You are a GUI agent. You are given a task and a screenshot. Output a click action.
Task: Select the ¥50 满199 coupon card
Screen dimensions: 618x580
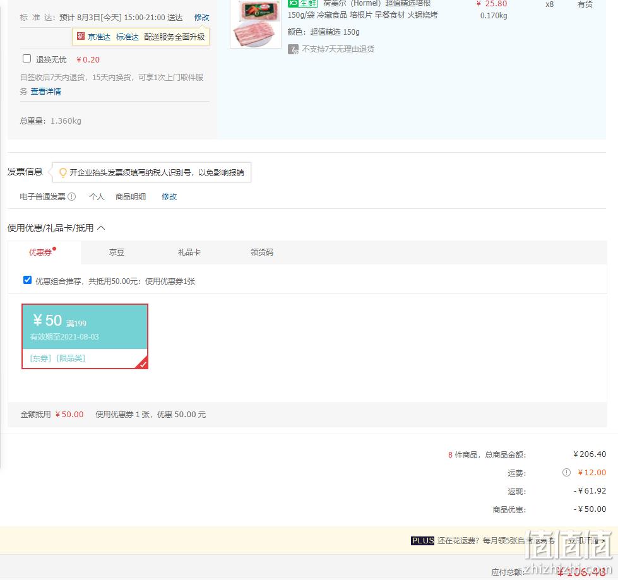click(85, 336)
